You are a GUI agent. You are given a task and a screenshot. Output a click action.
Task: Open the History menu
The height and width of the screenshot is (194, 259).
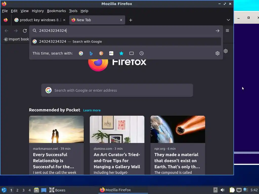coord(38,11)
